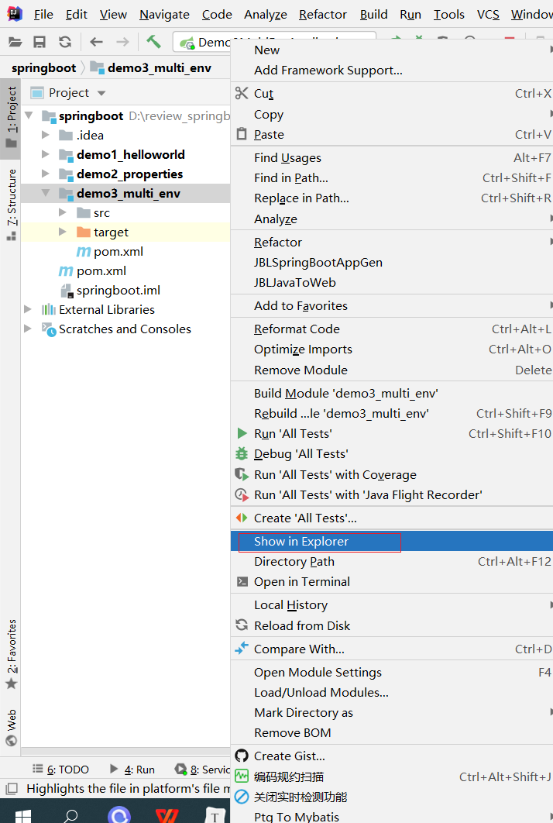Click the Build project hammer icon
The height and width of the screenshot is (823, 553).
coord(153,42)
